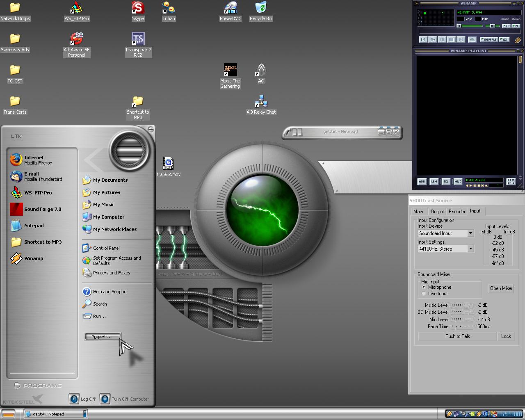This screenshot has width=525, height=420.
Task: Skip to next track in Winamp
Action: 461,39
